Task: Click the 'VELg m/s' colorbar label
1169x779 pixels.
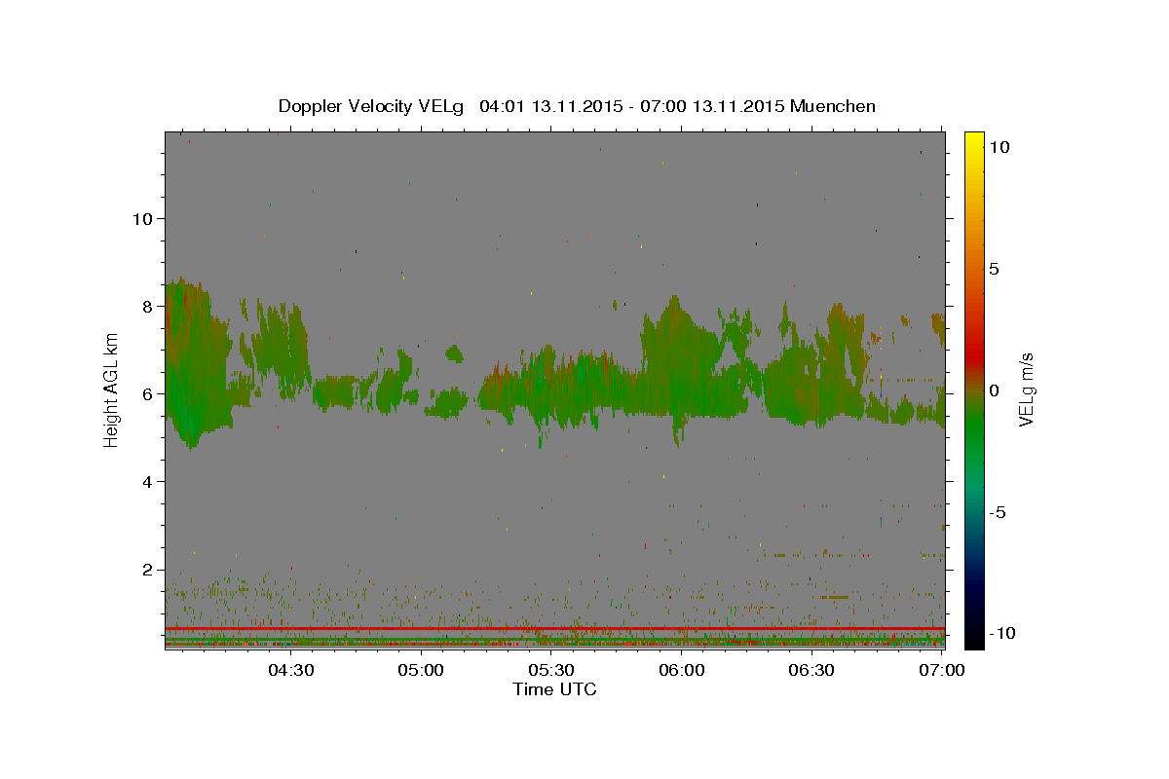Action: pos(1027,389)
